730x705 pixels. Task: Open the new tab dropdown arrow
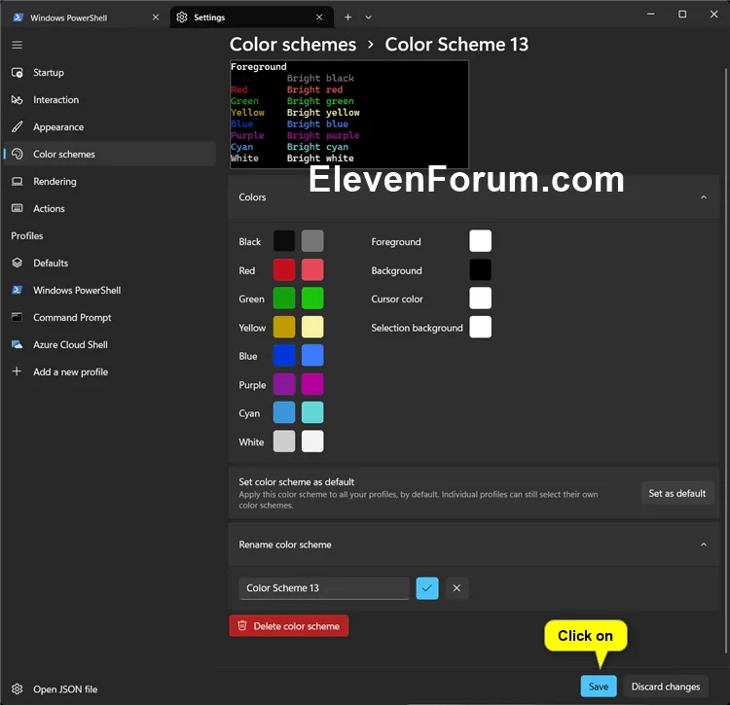coord(368,18)
